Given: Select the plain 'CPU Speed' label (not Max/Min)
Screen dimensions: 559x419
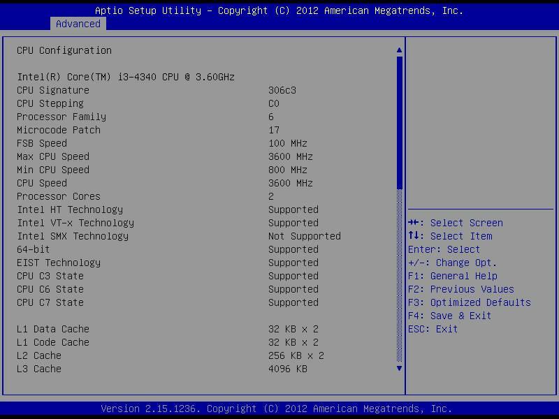Looking at the screenshot, I should click(42, 183).
